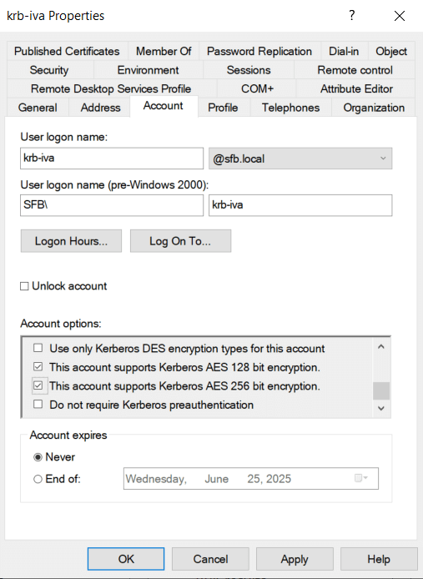
Task: Select the End of expiration radio button
Action: (38, 479)
